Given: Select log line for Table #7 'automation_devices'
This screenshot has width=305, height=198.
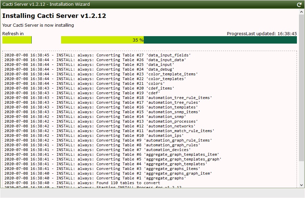Looking at the screenshot, I should [x=98, y=150].
